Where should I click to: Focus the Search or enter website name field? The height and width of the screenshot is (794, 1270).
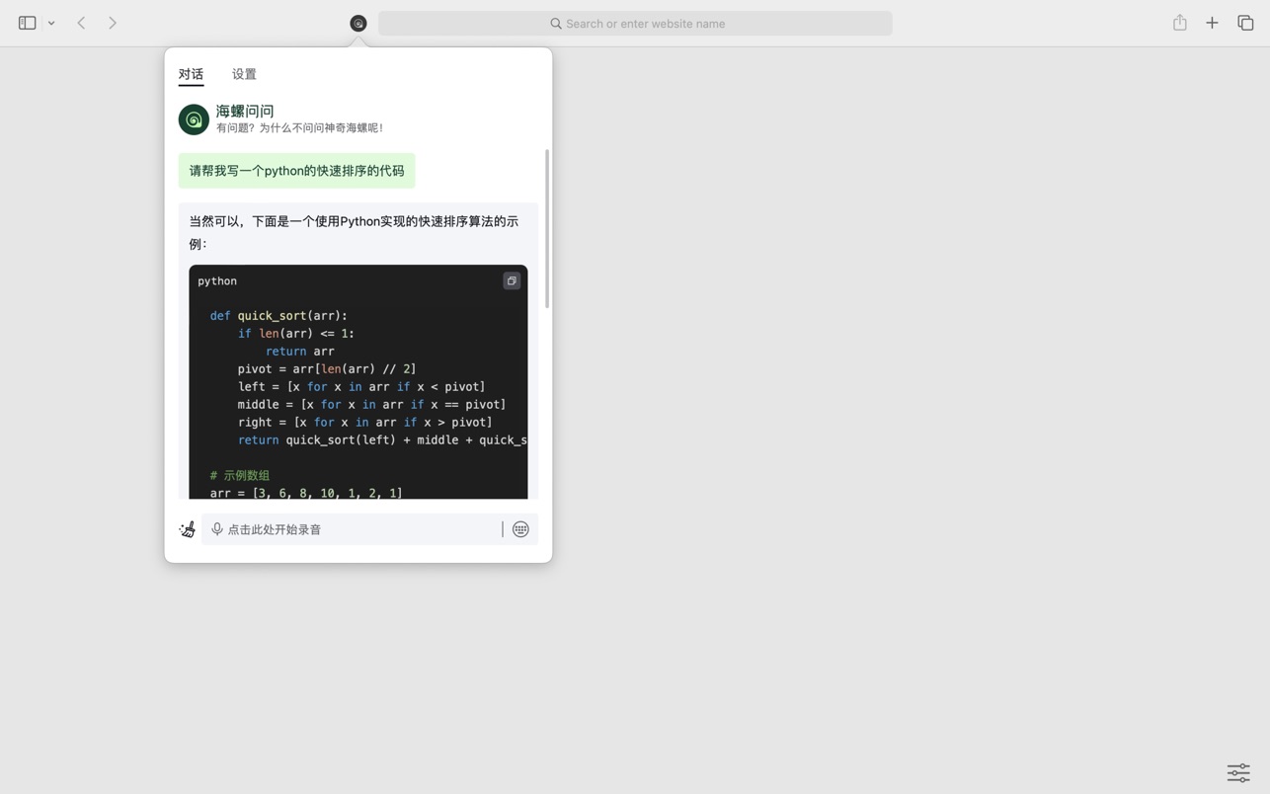point(635,23)
